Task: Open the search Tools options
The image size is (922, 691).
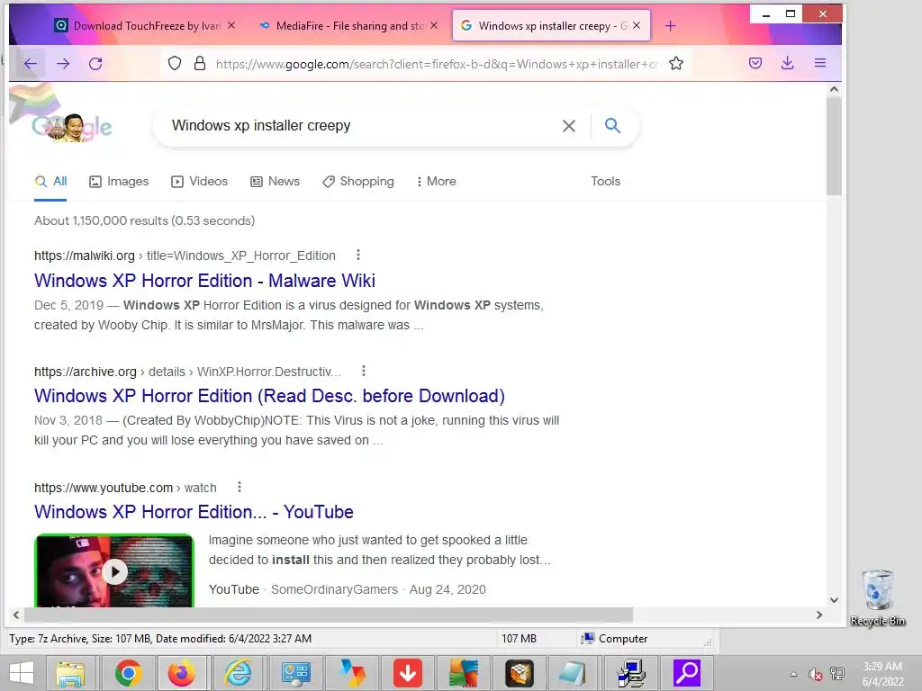Action: (606, 182)
